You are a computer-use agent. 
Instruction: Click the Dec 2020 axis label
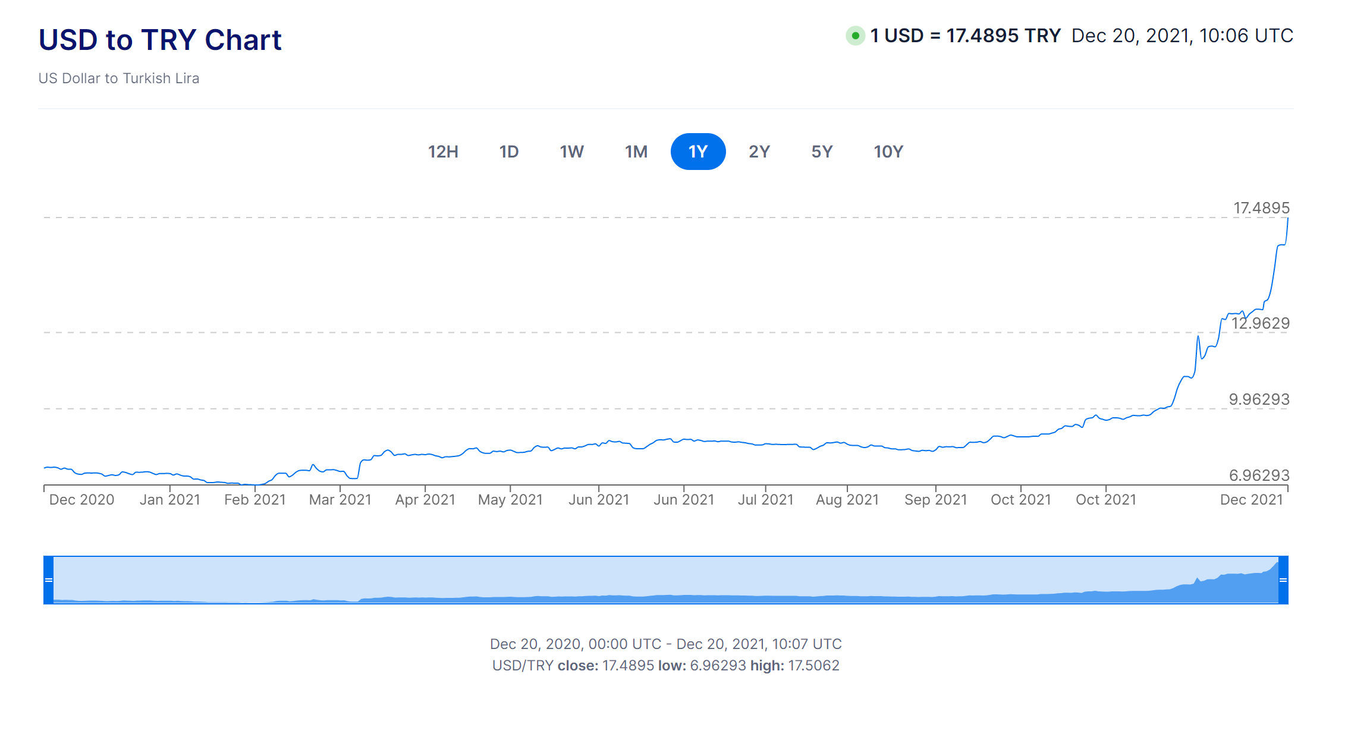81,500
